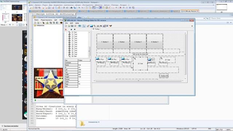Image resolution: width=233 pixels, height=131 pixels.
Task: Click the green play button under the star image
Action: coord(35,100)
